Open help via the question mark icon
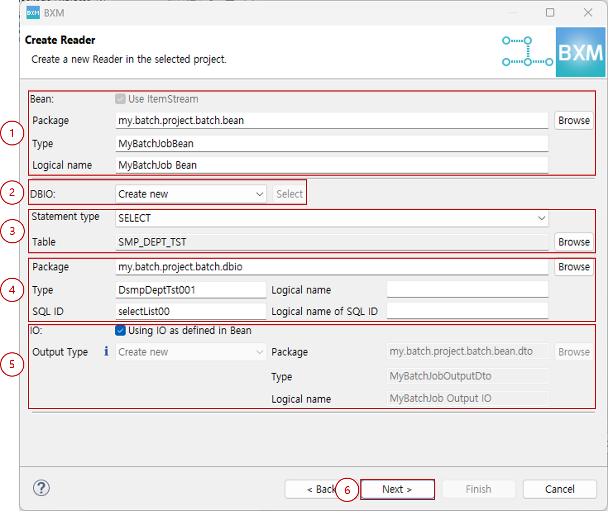Viewport: 608px width, 511px height. 41,488
